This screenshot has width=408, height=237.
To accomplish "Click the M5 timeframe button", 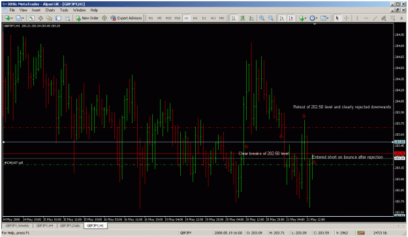I will pyautogui.click(x=159, y=18).
